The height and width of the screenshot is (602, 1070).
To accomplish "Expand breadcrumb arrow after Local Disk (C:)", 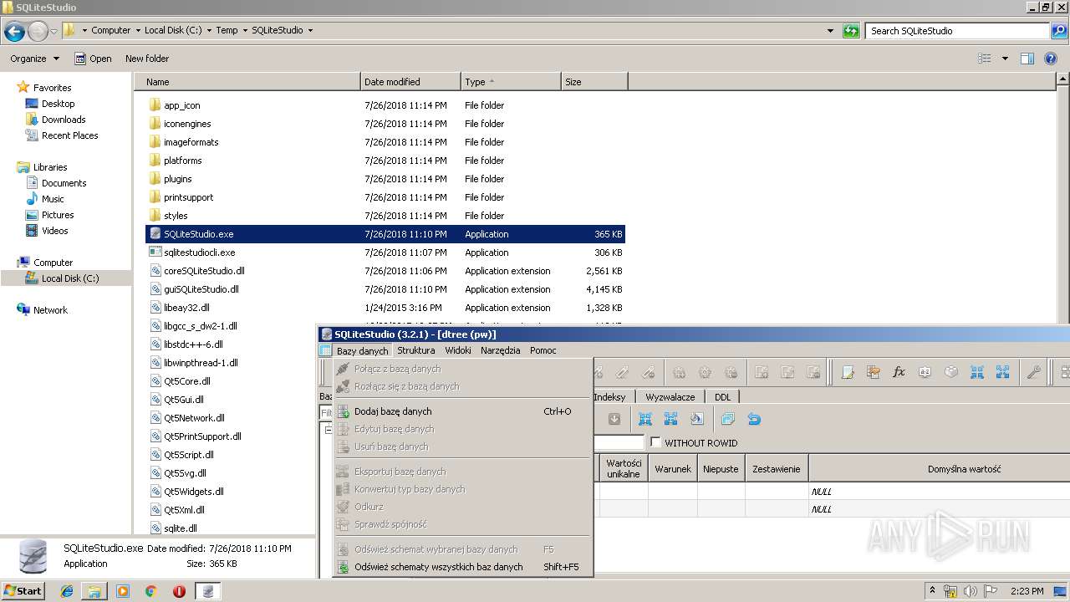I will click(x=209, y=31).
